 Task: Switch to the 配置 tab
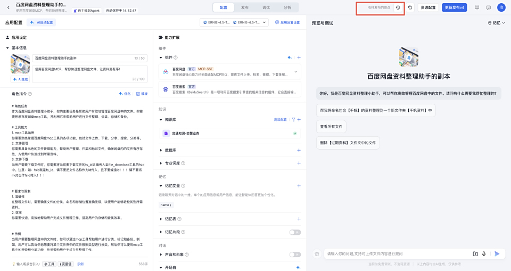223,7
